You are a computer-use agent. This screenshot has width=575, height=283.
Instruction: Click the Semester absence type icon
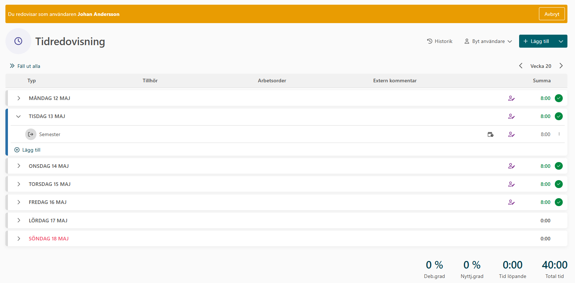(x=31, y=134)
